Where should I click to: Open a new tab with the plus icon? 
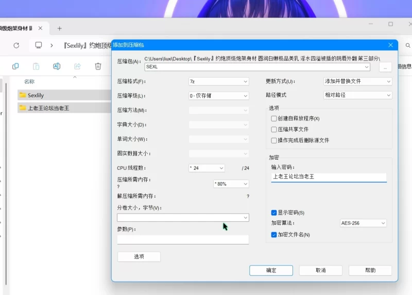coord(60,28)
